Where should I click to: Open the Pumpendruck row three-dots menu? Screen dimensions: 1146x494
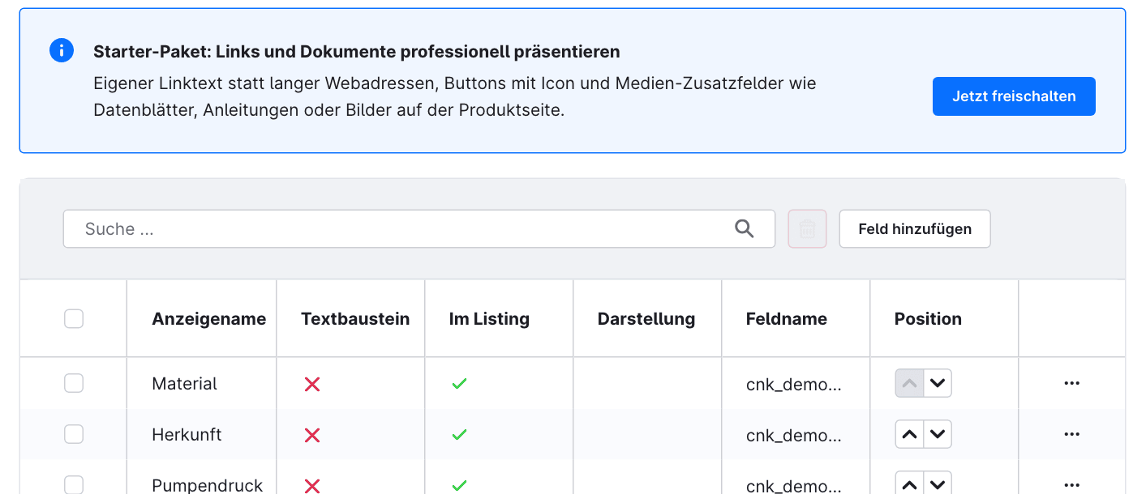(x=1071, y=485)
